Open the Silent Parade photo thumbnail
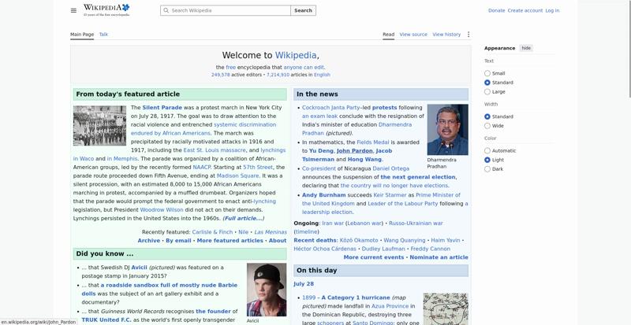The image size is (631, 325). 100,126
